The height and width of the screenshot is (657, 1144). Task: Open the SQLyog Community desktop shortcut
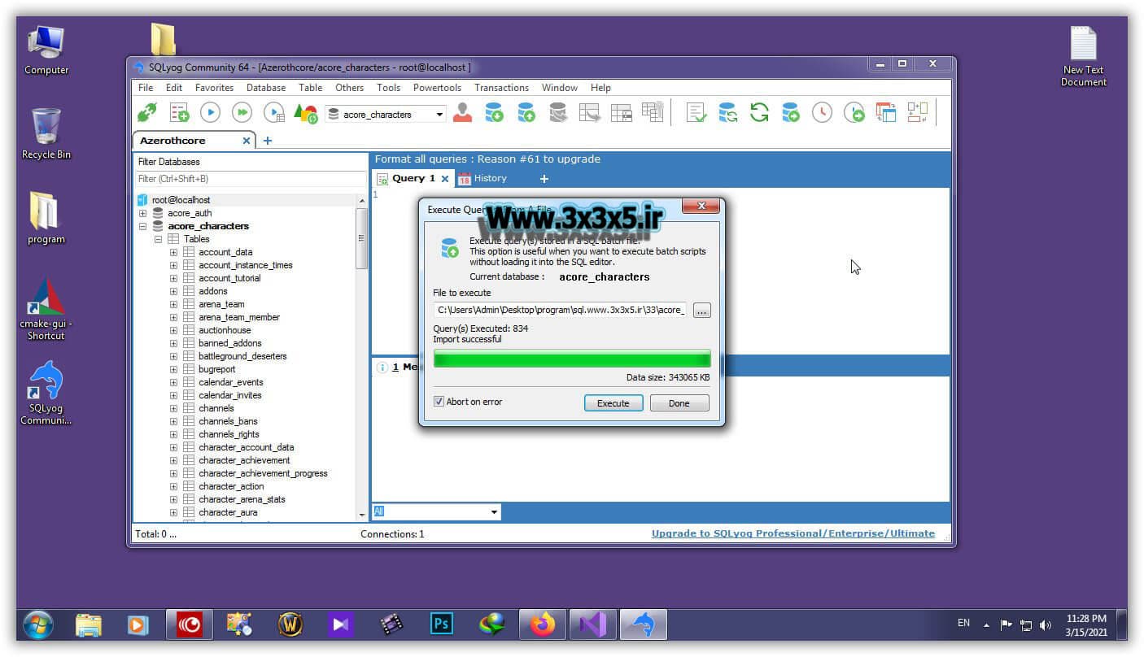46,393
